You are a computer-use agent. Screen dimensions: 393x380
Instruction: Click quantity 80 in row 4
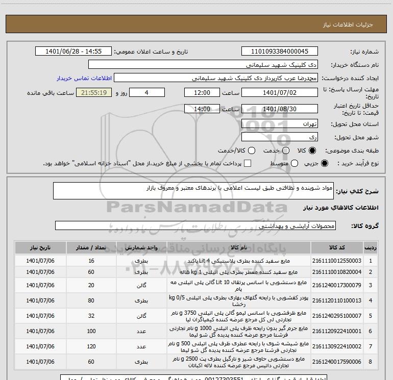(x=91, y=300)
